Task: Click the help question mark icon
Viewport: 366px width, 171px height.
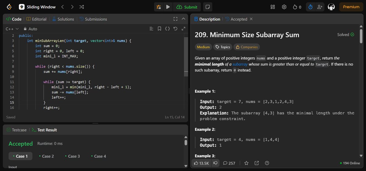Action: [x=267, y=163]
